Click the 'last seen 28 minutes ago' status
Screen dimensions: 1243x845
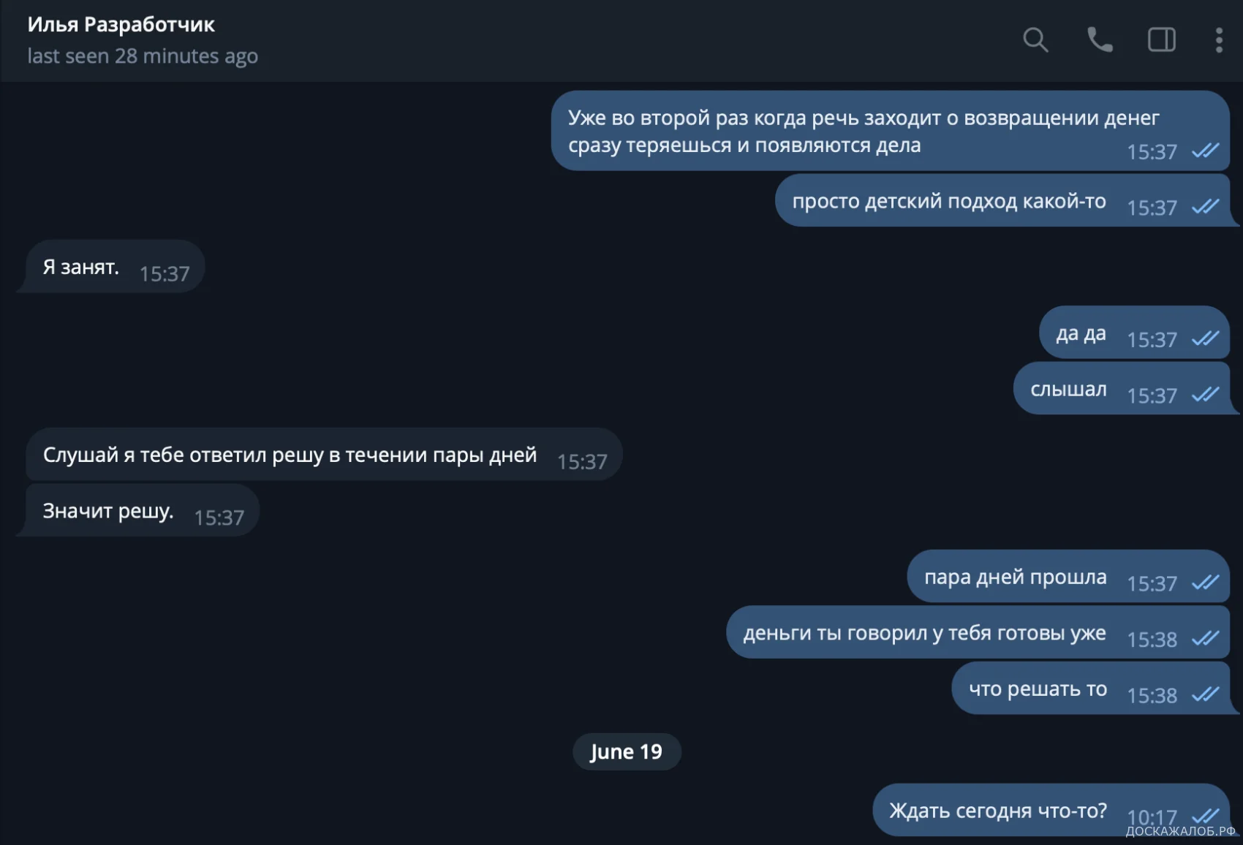pyautogui.click(x=143, y=56)
